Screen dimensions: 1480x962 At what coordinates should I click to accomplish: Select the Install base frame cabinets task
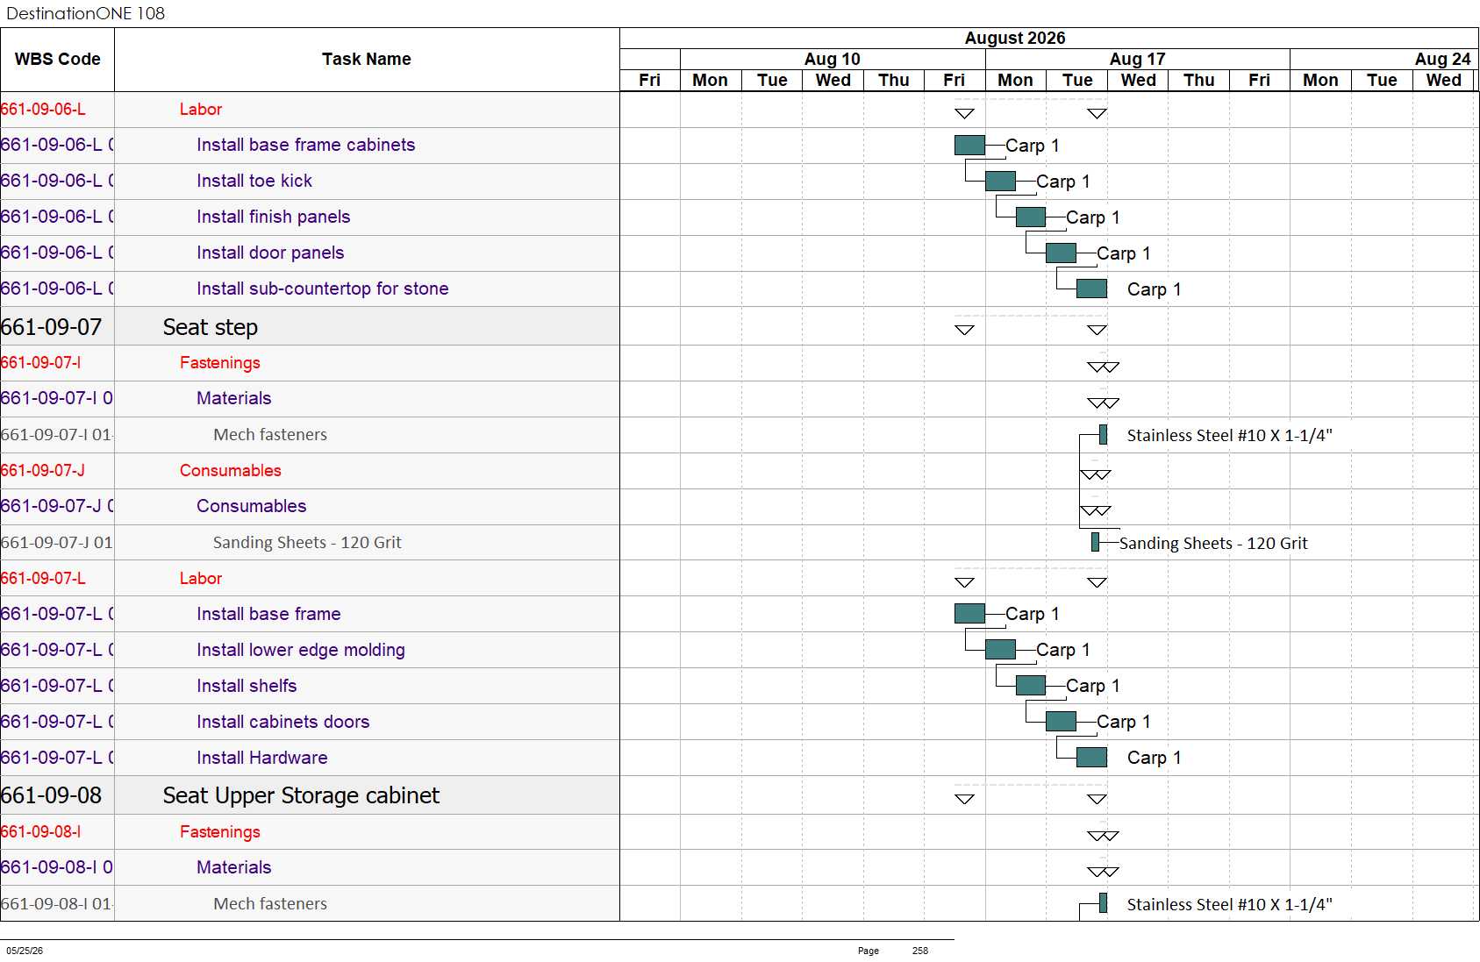pyautogui.click(x=305, y=145)
